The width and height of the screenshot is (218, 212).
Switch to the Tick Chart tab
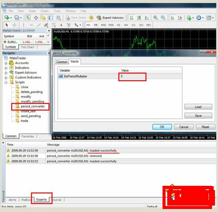coord(28,47)
